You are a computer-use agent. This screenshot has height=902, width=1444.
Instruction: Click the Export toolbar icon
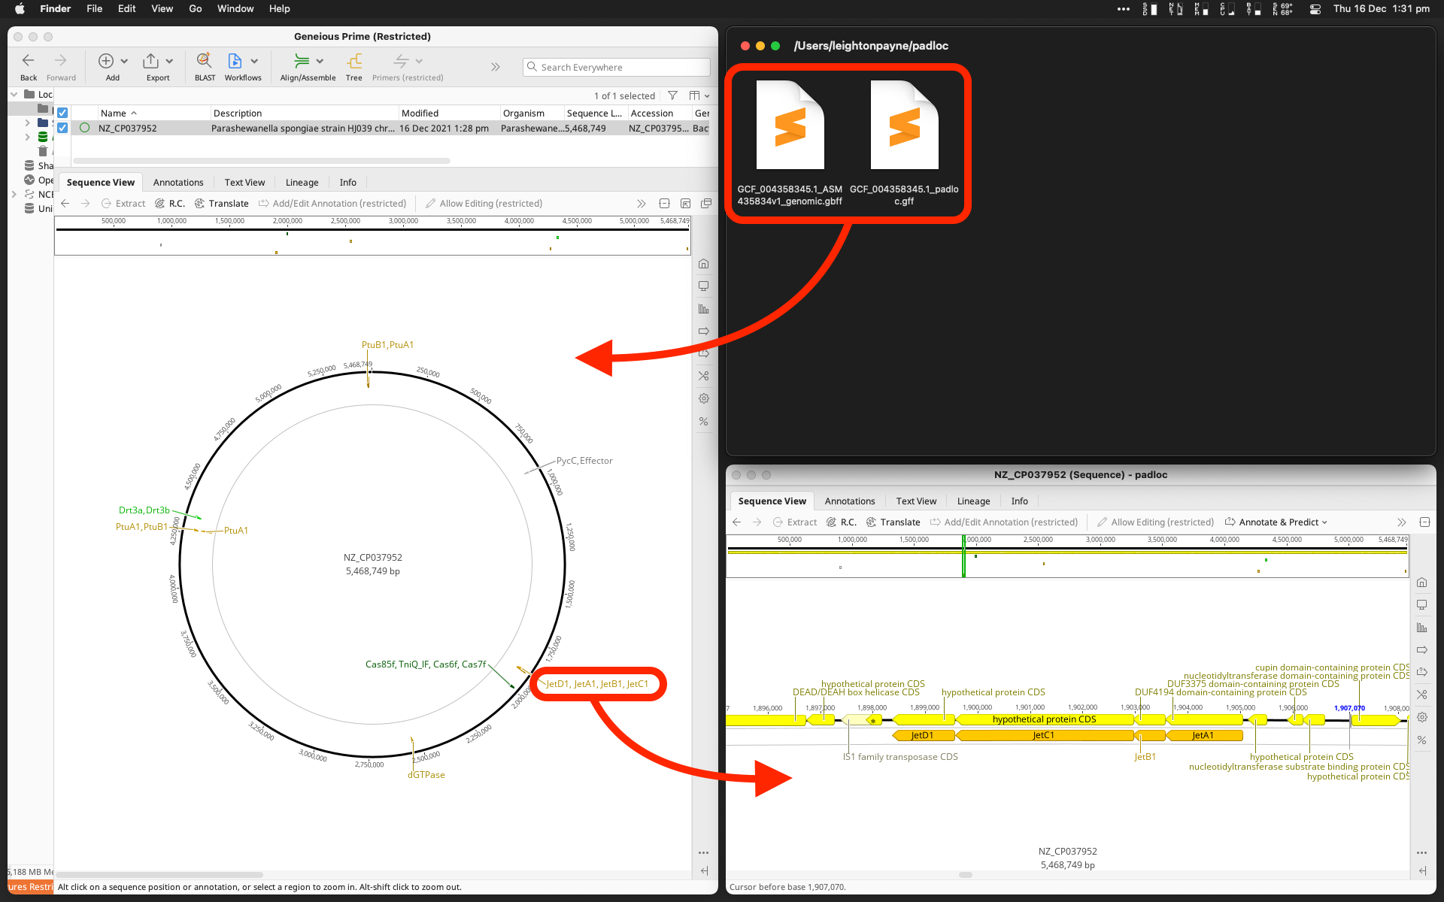point(151,62)
